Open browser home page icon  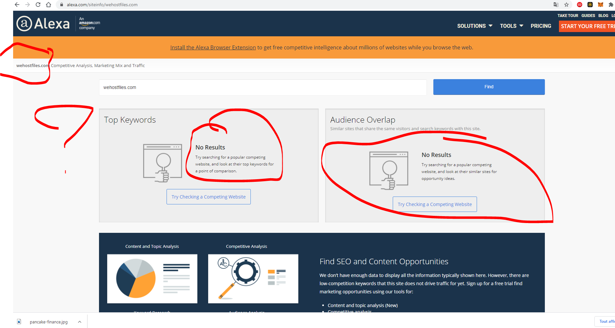point(49,5)
